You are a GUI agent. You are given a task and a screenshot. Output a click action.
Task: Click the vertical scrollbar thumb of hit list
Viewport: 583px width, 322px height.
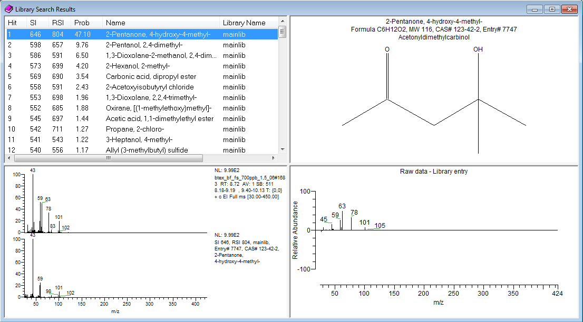[x=283, y=33]
